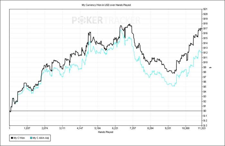Click the $12 y-axis label

point(205,53)
